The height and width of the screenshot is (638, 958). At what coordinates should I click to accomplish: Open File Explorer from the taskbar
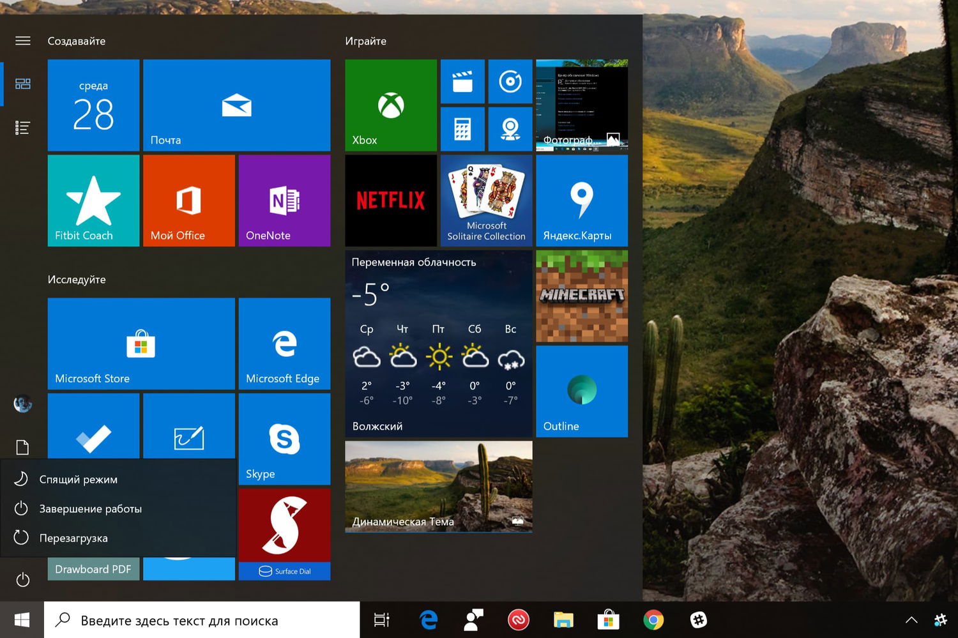point(563,619)
